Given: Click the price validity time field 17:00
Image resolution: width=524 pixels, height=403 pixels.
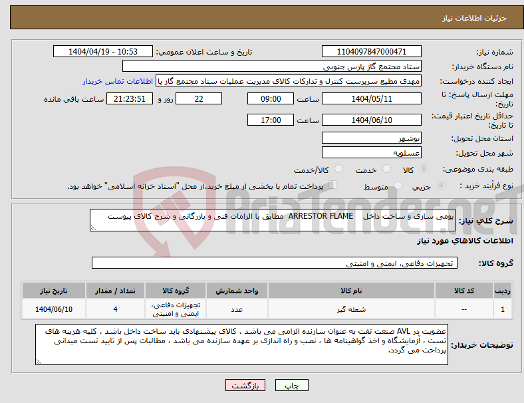Looking at the screenshot, I should click(x=271, y=120).
